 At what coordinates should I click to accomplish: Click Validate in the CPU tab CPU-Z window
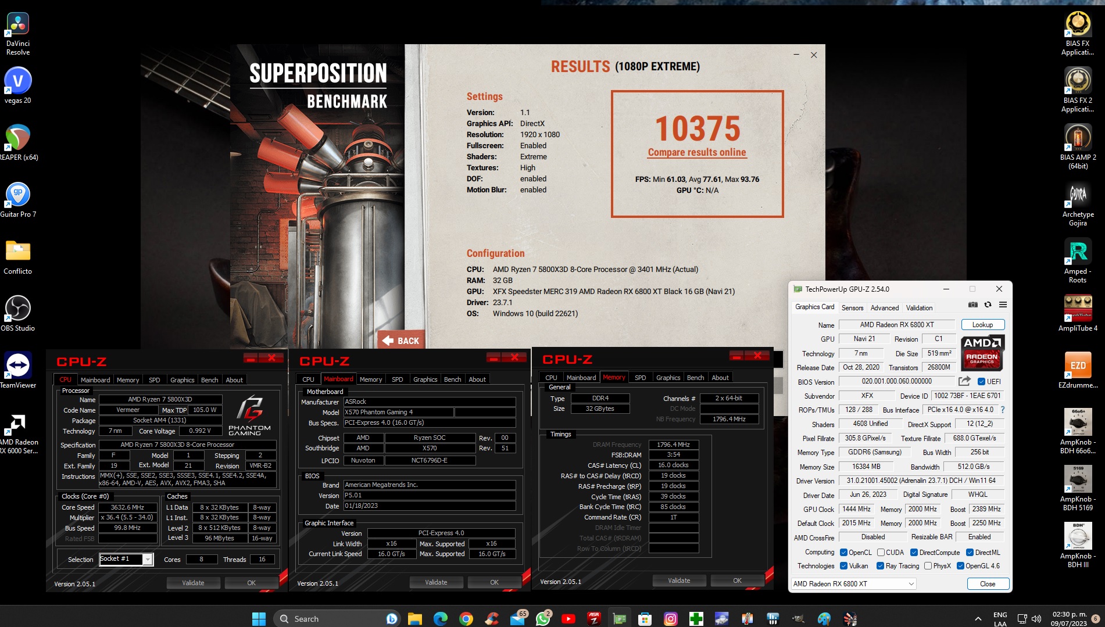(193, 583)
